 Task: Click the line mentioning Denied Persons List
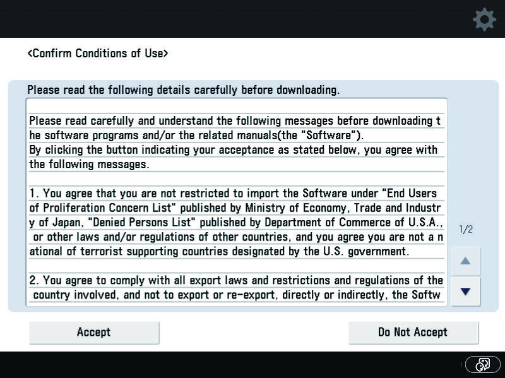(x=236, y=222)
